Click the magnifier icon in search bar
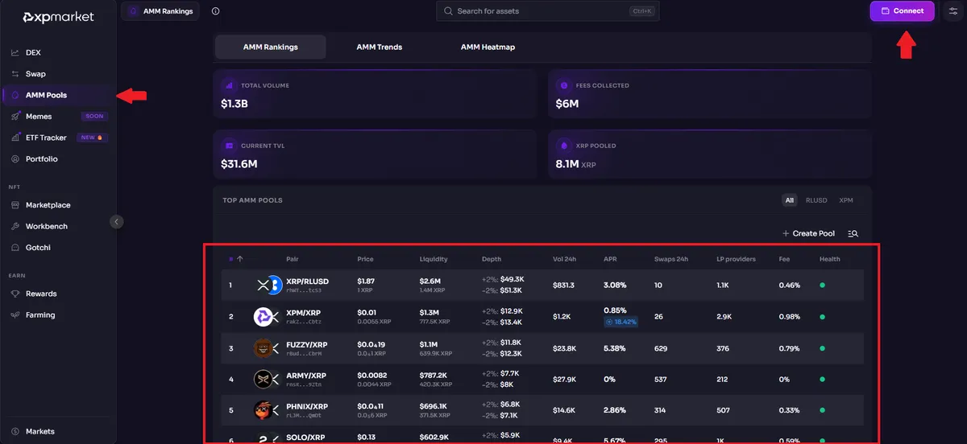This screenshot has width=967, height=444. pyautogui.click(x=447, y=11)
